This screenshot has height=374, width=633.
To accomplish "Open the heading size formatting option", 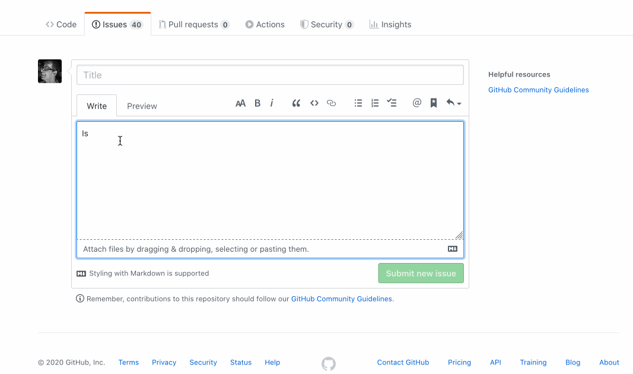I will [240, 103].
